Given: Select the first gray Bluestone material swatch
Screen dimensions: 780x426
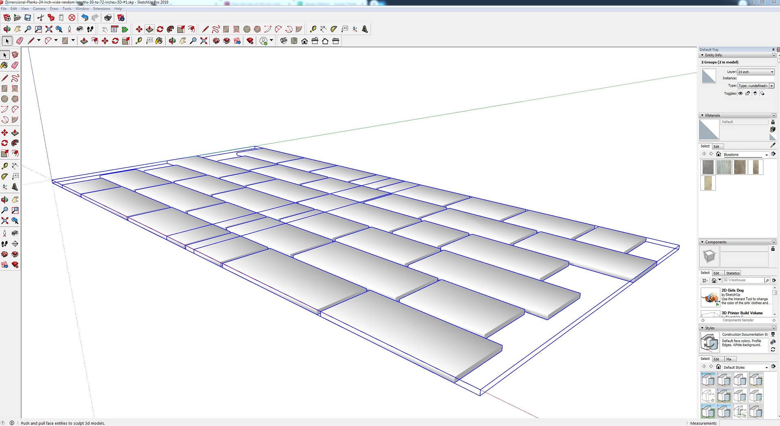Looking at the screenshot, I should [708, 167].
